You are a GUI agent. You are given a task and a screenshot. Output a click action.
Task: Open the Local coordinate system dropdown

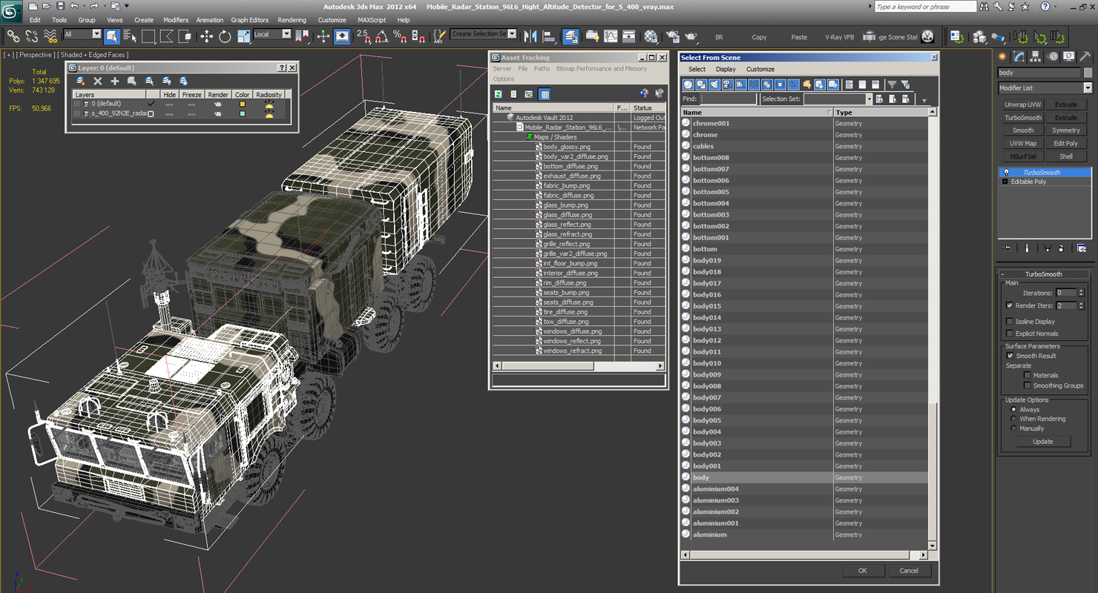(x=272, y=34)
